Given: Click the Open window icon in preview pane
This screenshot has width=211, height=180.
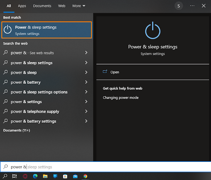Looking at the screenshot, I should click(105, 72).
